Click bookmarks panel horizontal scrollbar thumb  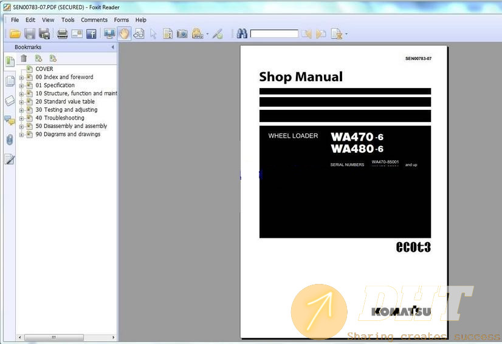click(53, 337)
